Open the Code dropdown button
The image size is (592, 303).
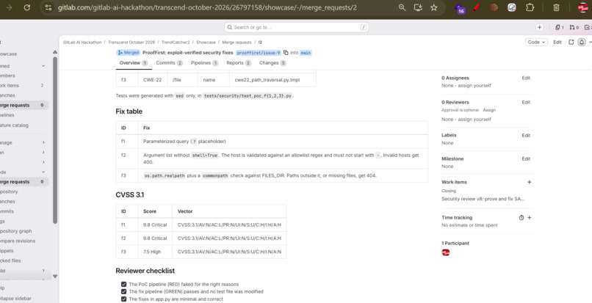pos(536,43)
